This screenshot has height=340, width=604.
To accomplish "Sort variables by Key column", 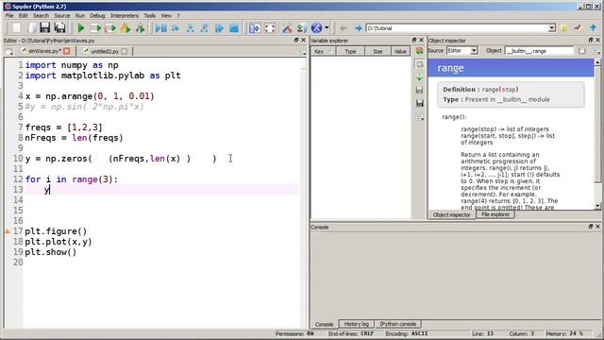I will point(323,51).
